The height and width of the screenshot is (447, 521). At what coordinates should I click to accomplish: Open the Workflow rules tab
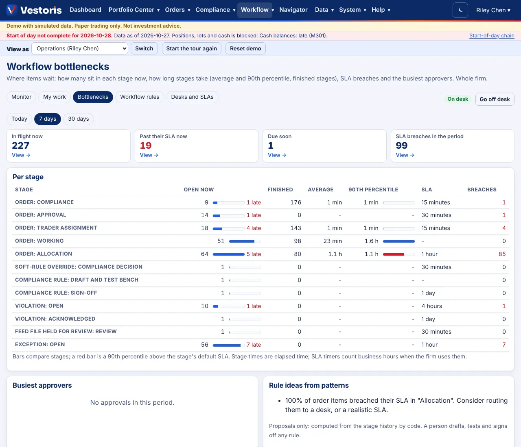coord(140,97)
